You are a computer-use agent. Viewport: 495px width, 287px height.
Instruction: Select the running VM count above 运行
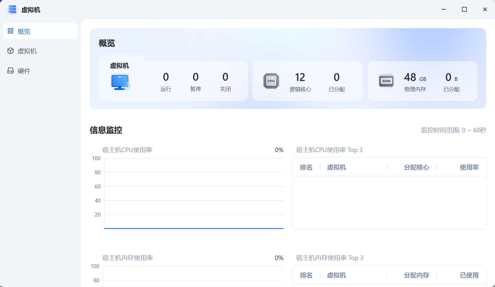pyautogui.click(x=166, y=77)
